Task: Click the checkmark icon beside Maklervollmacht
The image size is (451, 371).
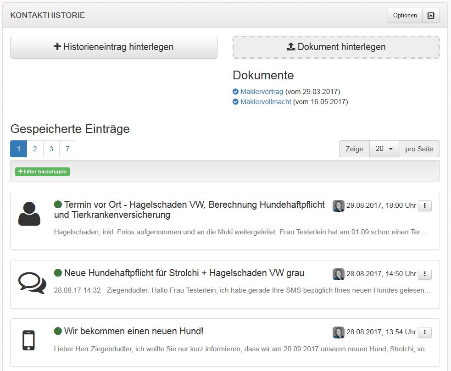Action: coord(235,102)
